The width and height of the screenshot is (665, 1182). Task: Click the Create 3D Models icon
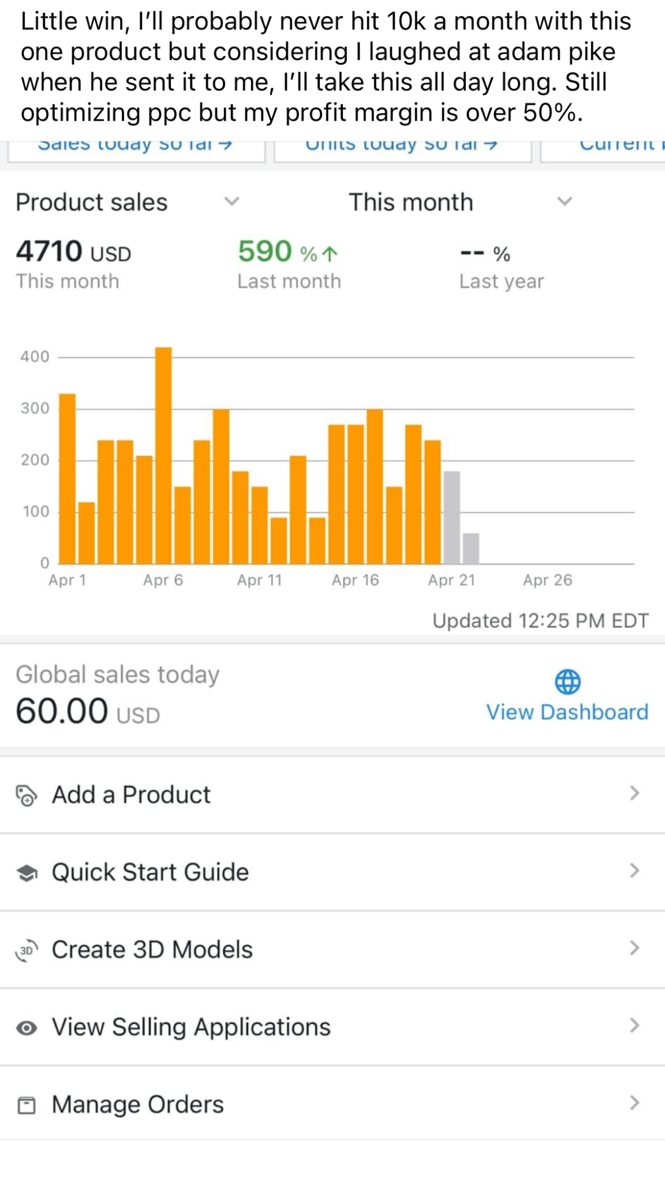(27, 950)
